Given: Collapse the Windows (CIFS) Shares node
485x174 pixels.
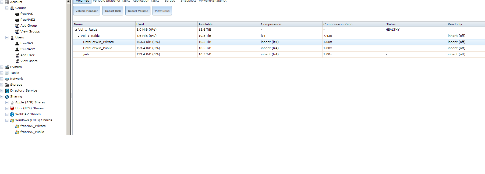Looking at the screenshot, I should click(7, 120).
